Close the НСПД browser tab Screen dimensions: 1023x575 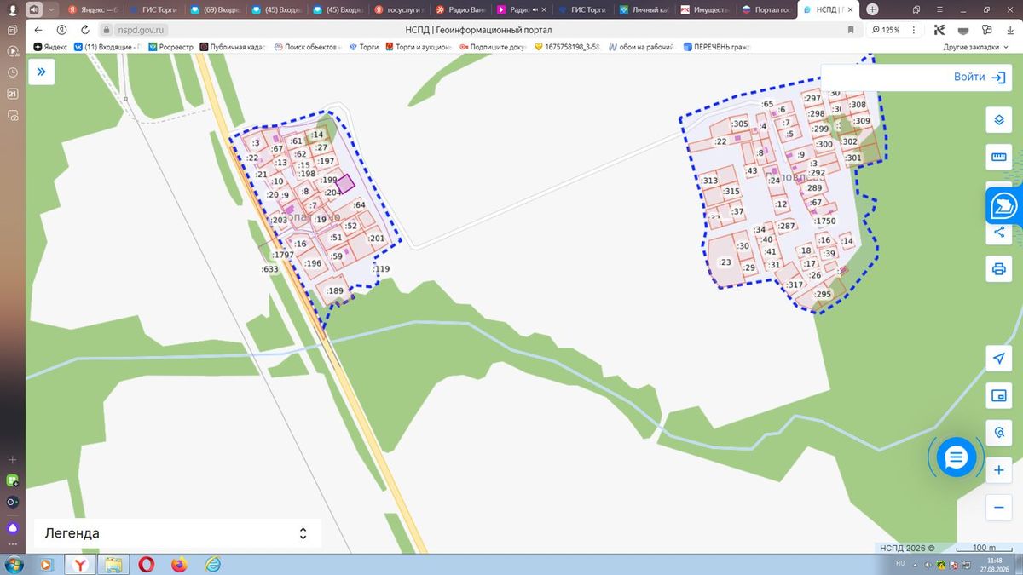coord(849,9)
